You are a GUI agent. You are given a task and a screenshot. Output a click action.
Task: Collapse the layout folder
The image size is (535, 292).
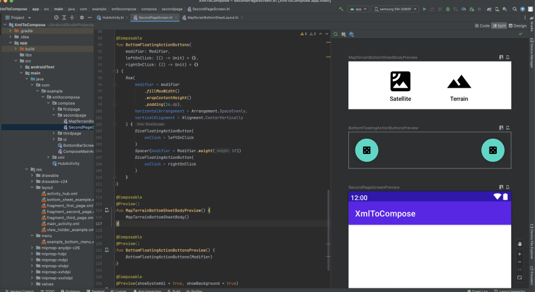point(32,187)
